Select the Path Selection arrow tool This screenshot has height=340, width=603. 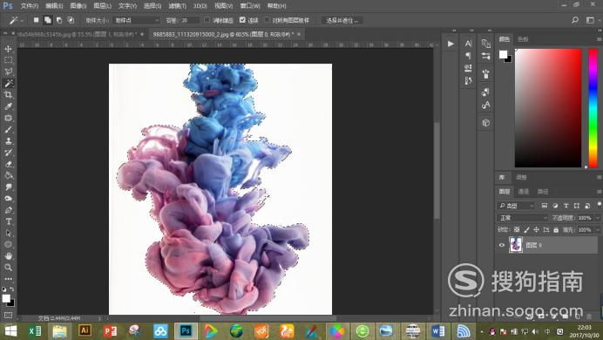point(8,233)
